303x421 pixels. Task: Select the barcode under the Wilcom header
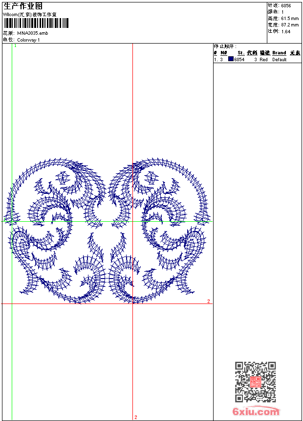(36, 23)
